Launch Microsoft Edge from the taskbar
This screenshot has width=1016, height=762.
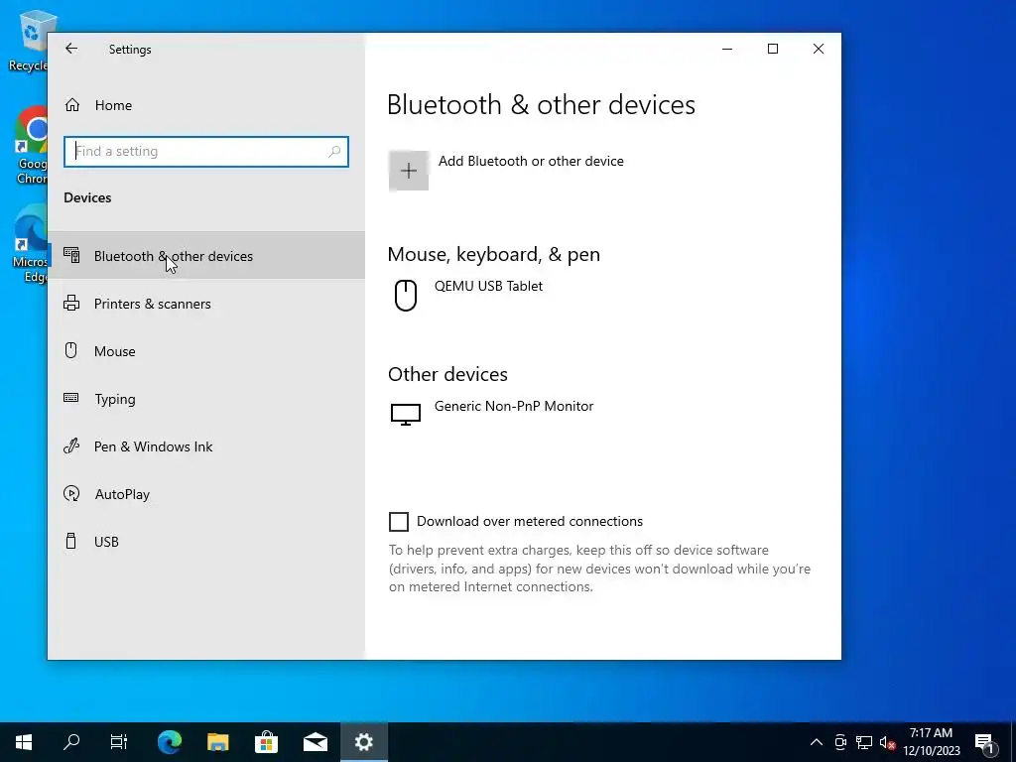coord(170,742)
